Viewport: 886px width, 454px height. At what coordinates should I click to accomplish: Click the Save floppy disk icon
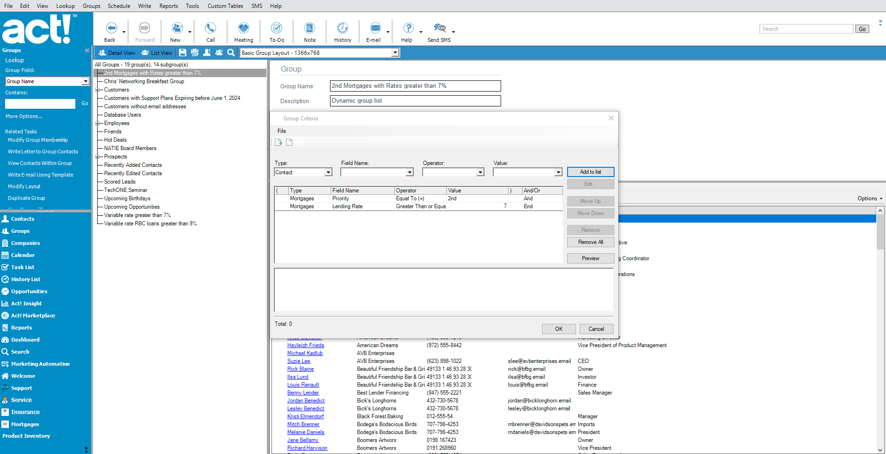[183, 53]
